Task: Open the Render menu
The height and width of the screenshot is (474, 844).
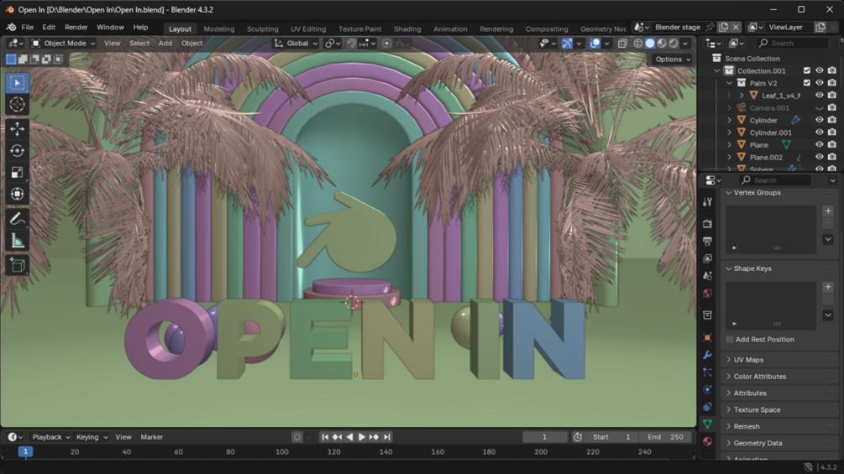Action: (76, 28)
